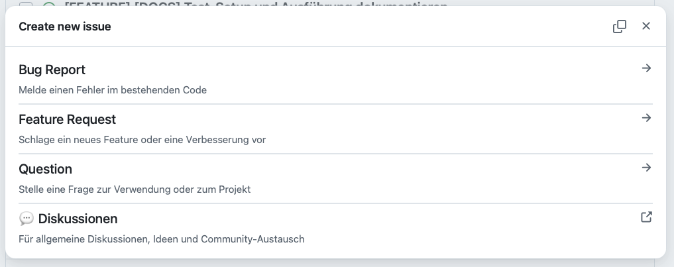
Task: Click the 'Stelle eine Frage' description line
Action: (x=135, y=189)
